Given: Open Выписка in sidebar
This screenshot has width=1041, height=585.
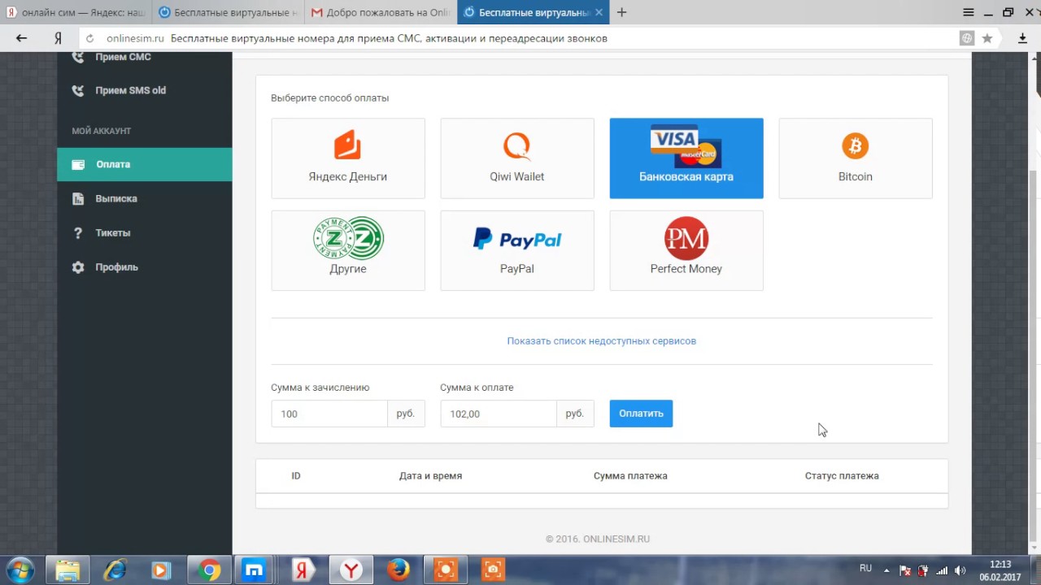Looking at the screenshot, I should (145, 198).
